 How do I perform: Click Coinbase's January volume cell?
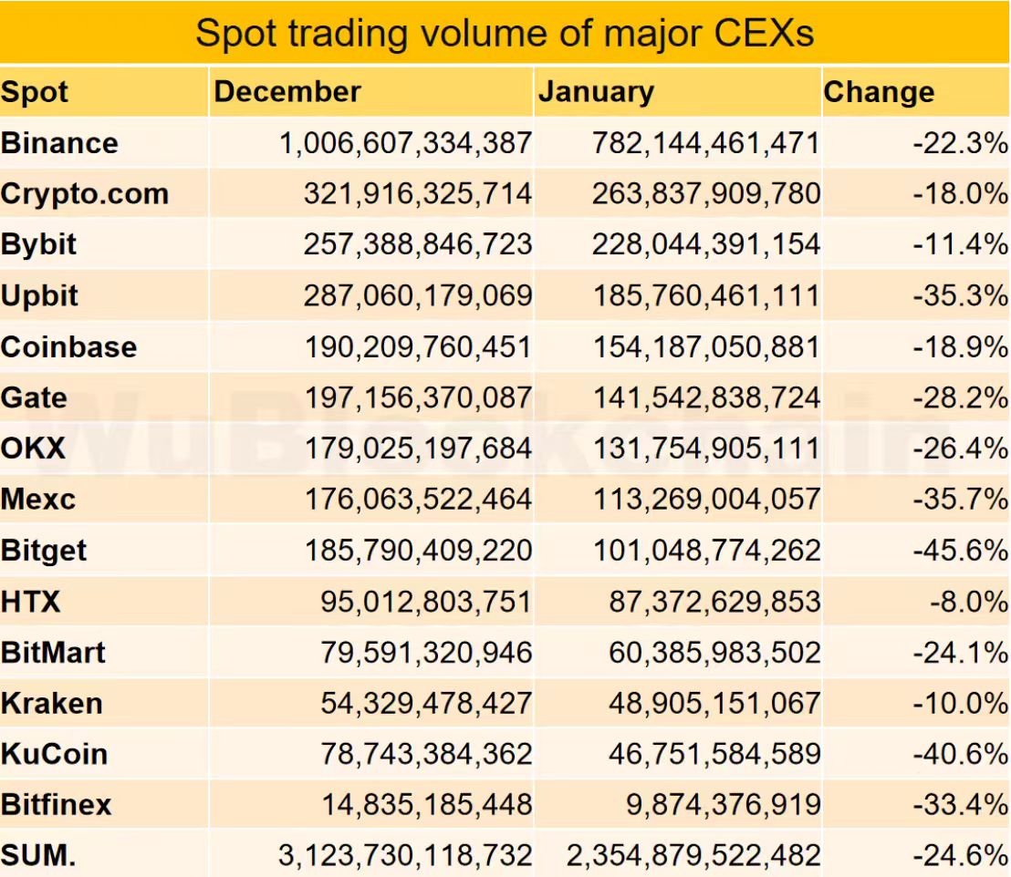(x=706, y=346)
